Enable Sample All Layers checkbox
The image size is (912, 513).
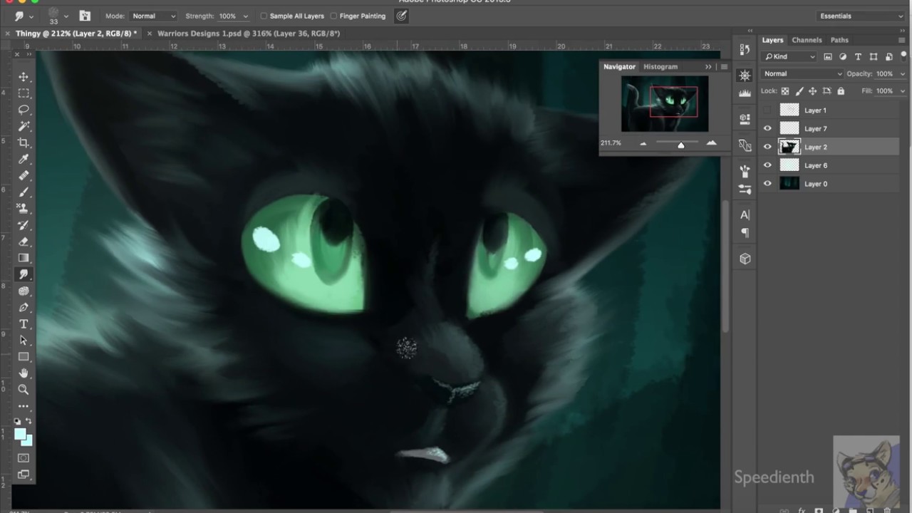264,16
